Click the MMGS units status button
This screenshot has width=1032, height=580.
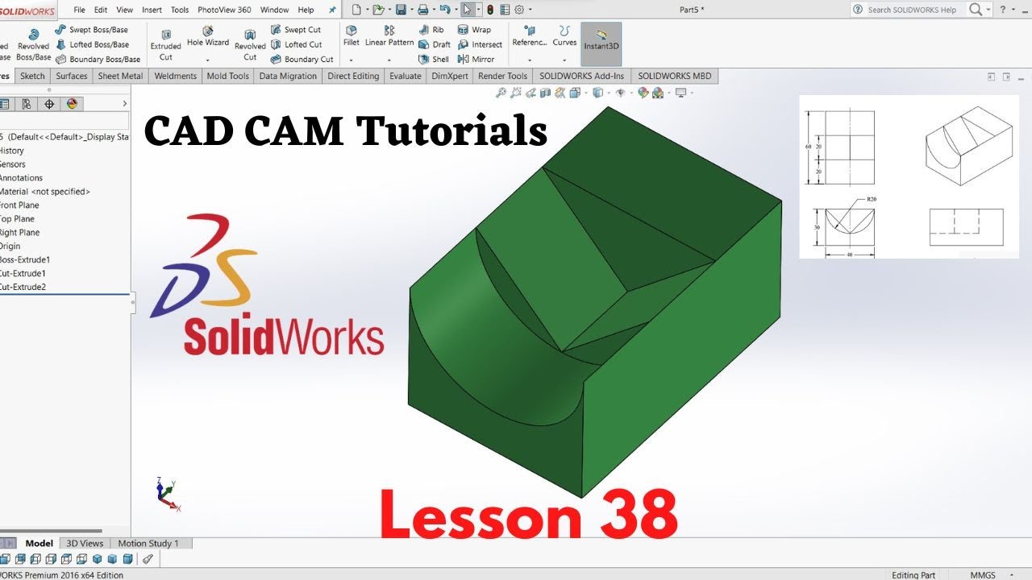pos(982,575)
